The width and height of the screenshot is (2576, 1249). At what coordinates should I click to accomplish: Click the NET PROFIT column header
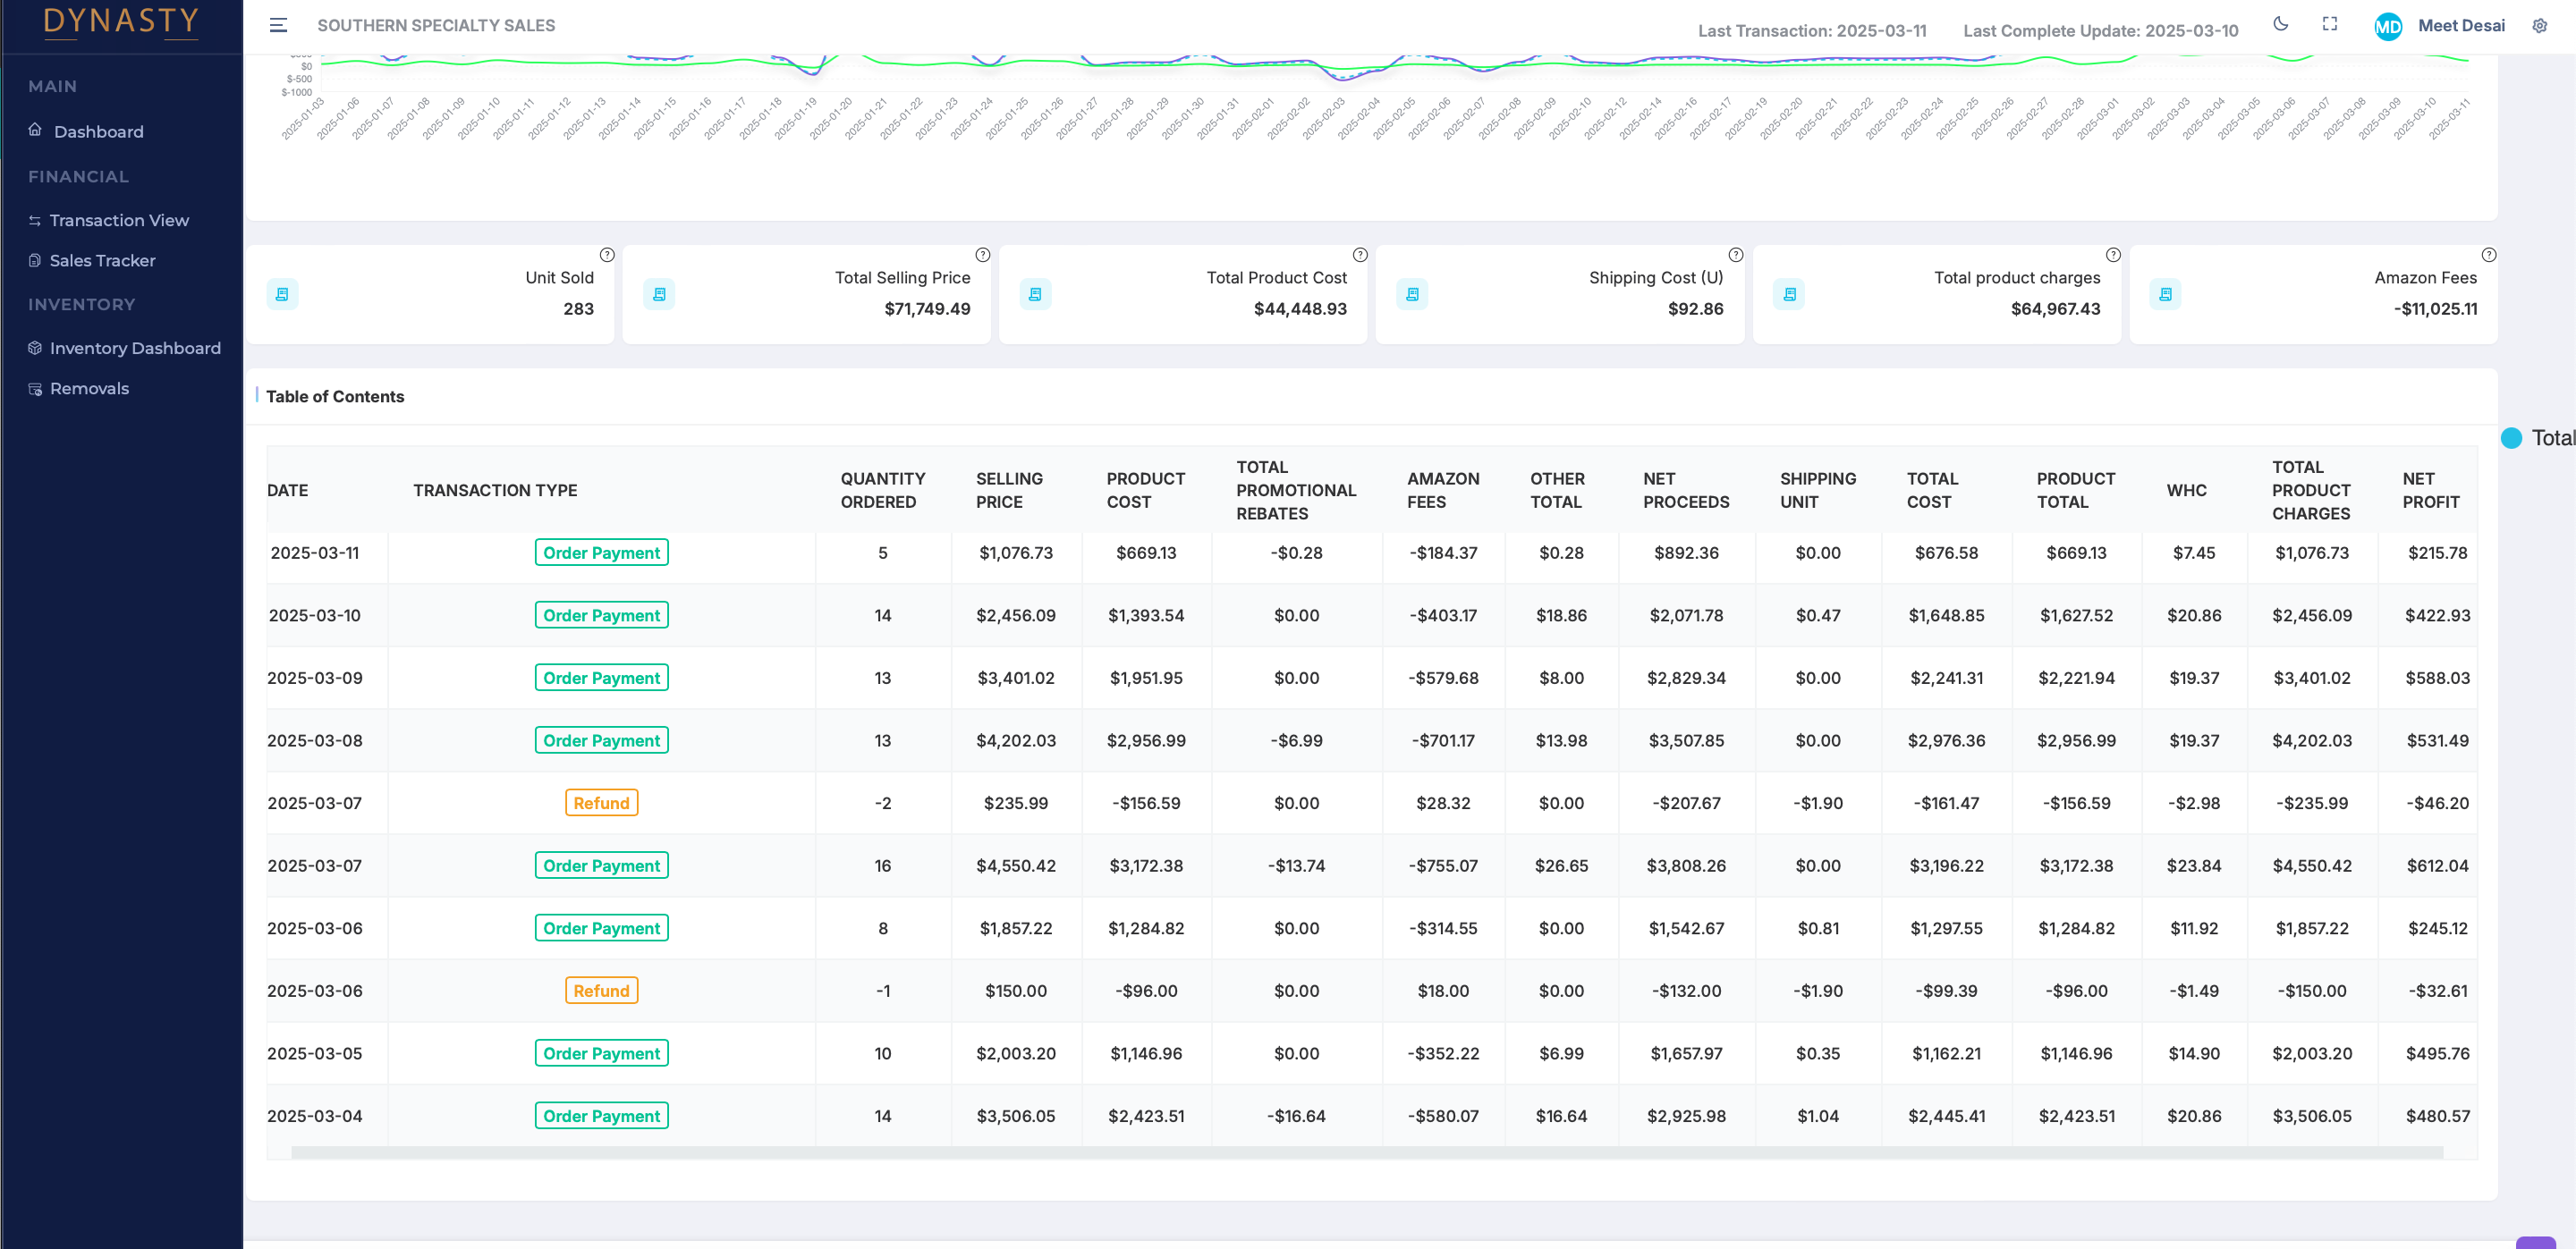[x=2430, y=491]
